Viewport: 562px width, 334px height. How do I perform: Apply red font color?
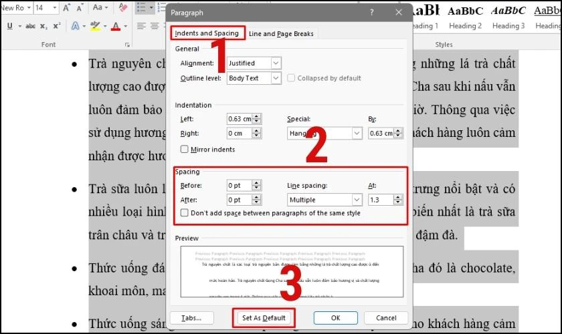click(115, 26)
